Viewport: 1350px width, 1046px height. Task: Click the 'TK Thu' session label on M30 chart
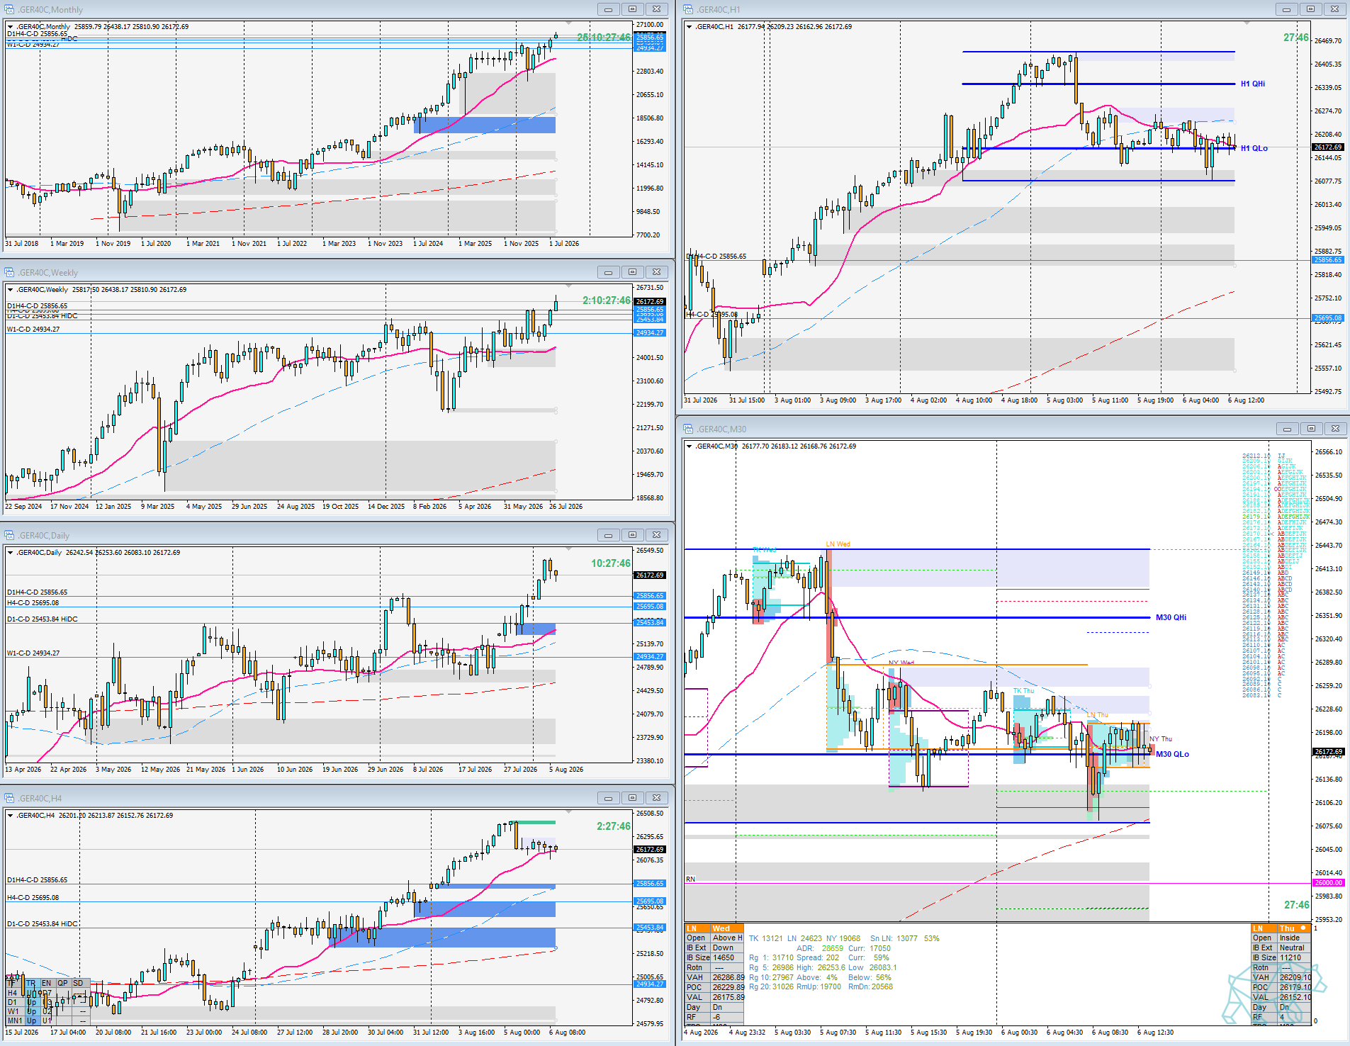click(1023, 691)
